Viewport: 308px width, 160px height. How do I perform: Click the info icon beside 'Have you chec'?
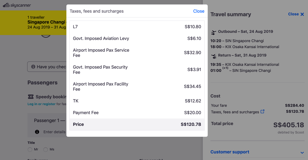tap(33, 67)
